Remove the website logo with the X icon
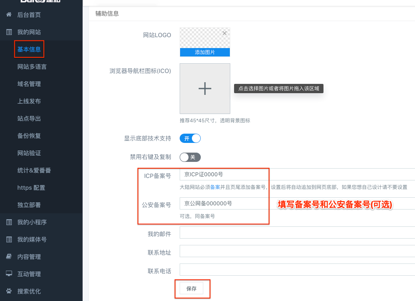This screenshot has width=415, height=301. click(x=224, y=33)
